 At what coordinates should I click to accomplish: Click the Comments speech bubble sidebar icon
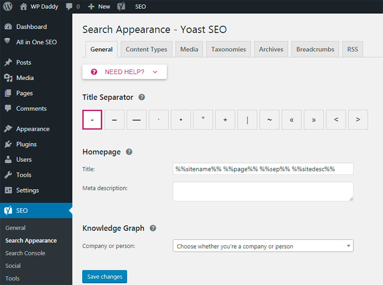pos(8,108)
